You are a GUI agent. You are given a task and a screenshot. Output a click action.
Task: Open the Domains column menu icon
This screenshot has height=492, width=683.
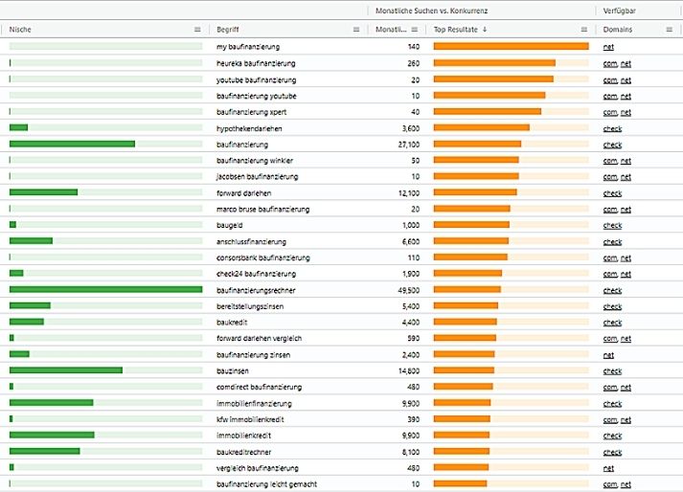(669, 30)
